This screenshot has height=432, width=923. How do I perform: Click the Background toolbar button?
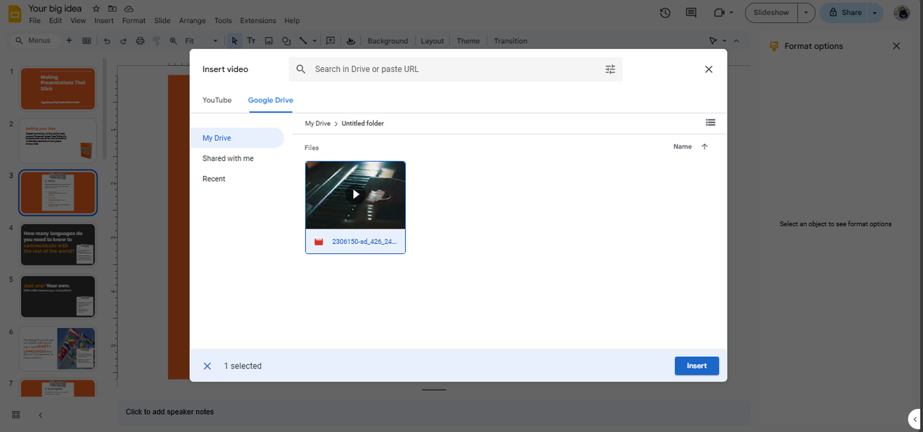click(387, 41)
